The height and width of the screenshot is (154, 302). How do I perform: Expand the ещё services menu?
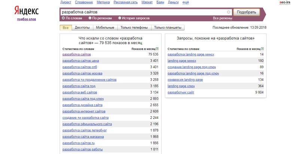(186, 2)
